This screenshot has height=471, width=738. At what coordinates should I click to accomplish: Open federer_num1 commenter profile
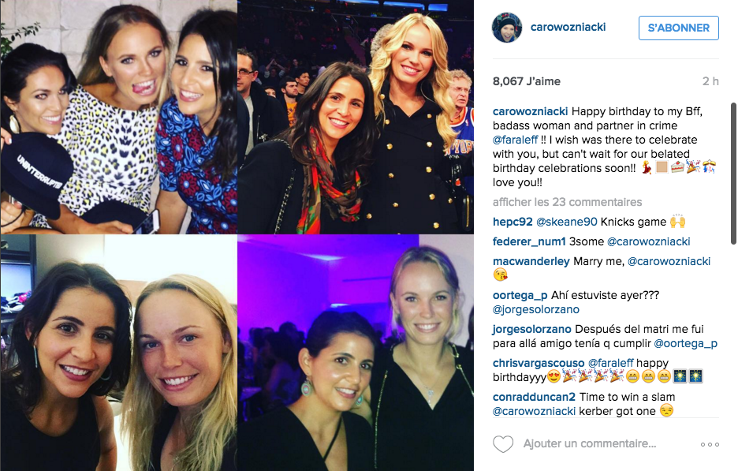pyautogui.click(x=528, y=241)
